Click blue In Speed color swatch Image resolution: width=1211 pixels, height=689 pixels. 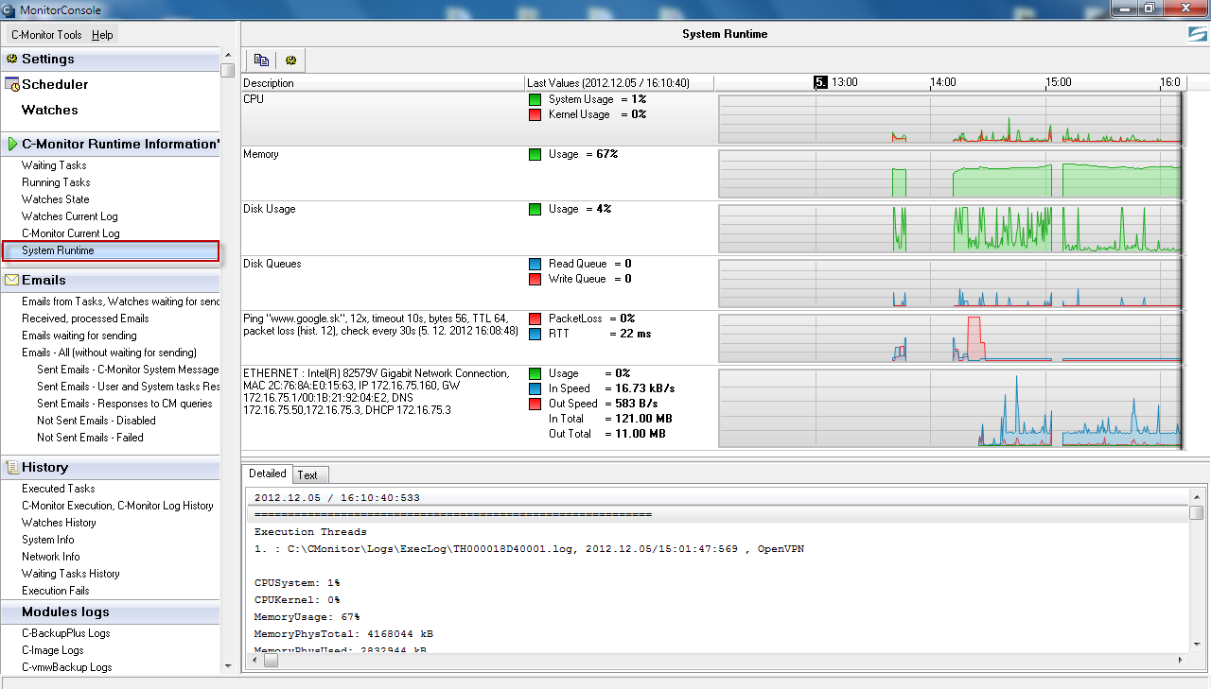pyautogui.click(x=535, y=388)
